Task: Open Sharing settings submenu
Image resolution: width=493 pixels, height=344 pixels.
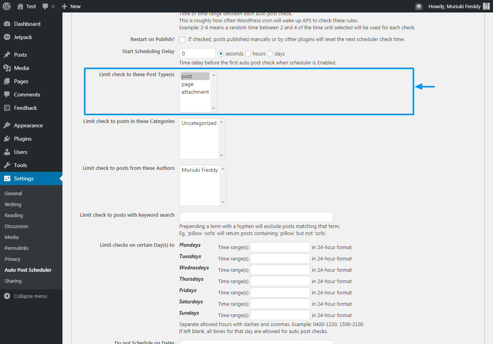Action: (x=13, y=281)
